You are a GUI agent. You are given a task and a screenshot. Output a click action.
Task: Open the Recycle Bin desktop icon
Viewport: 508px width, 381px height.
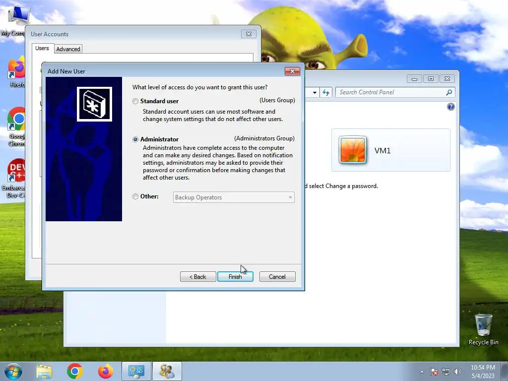click(483, 329)
